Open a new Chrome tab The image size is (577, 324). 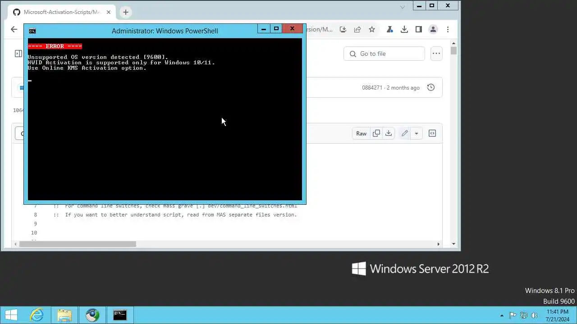click(126, 12)
